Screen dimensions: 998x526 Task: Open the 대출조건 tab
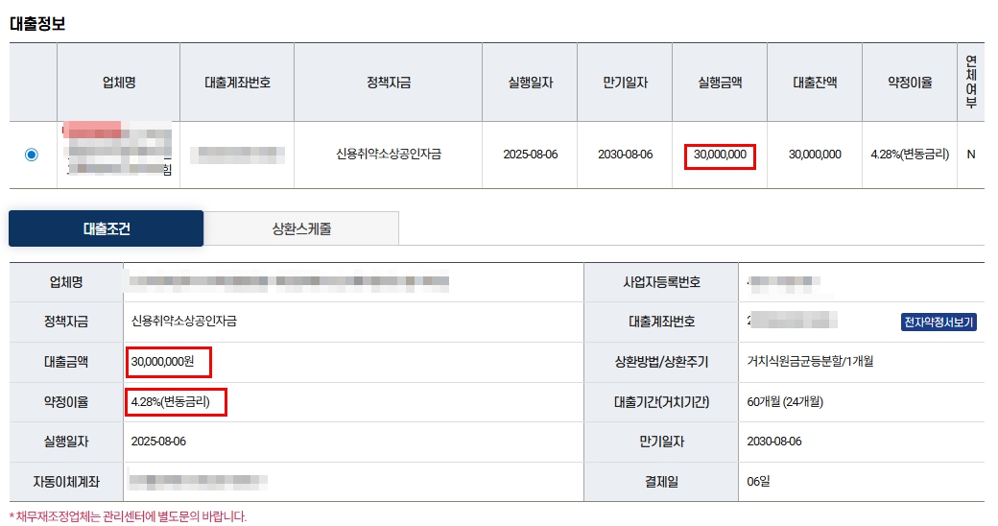point(107,228)
